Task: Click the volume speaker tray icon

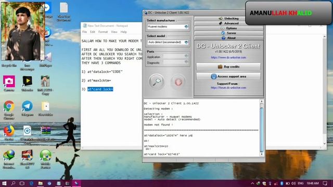Action: click(293, 183)
